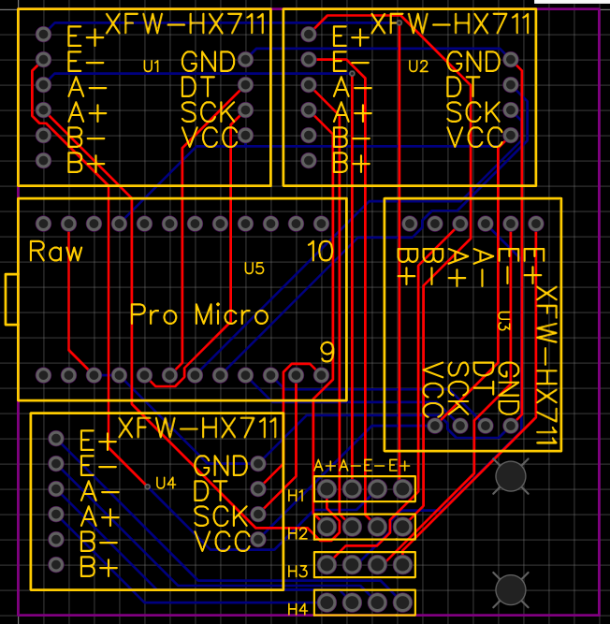Viewport: 610px width, 624px height.
Task: Select the U2 designator text
Action: pos(418,66)
